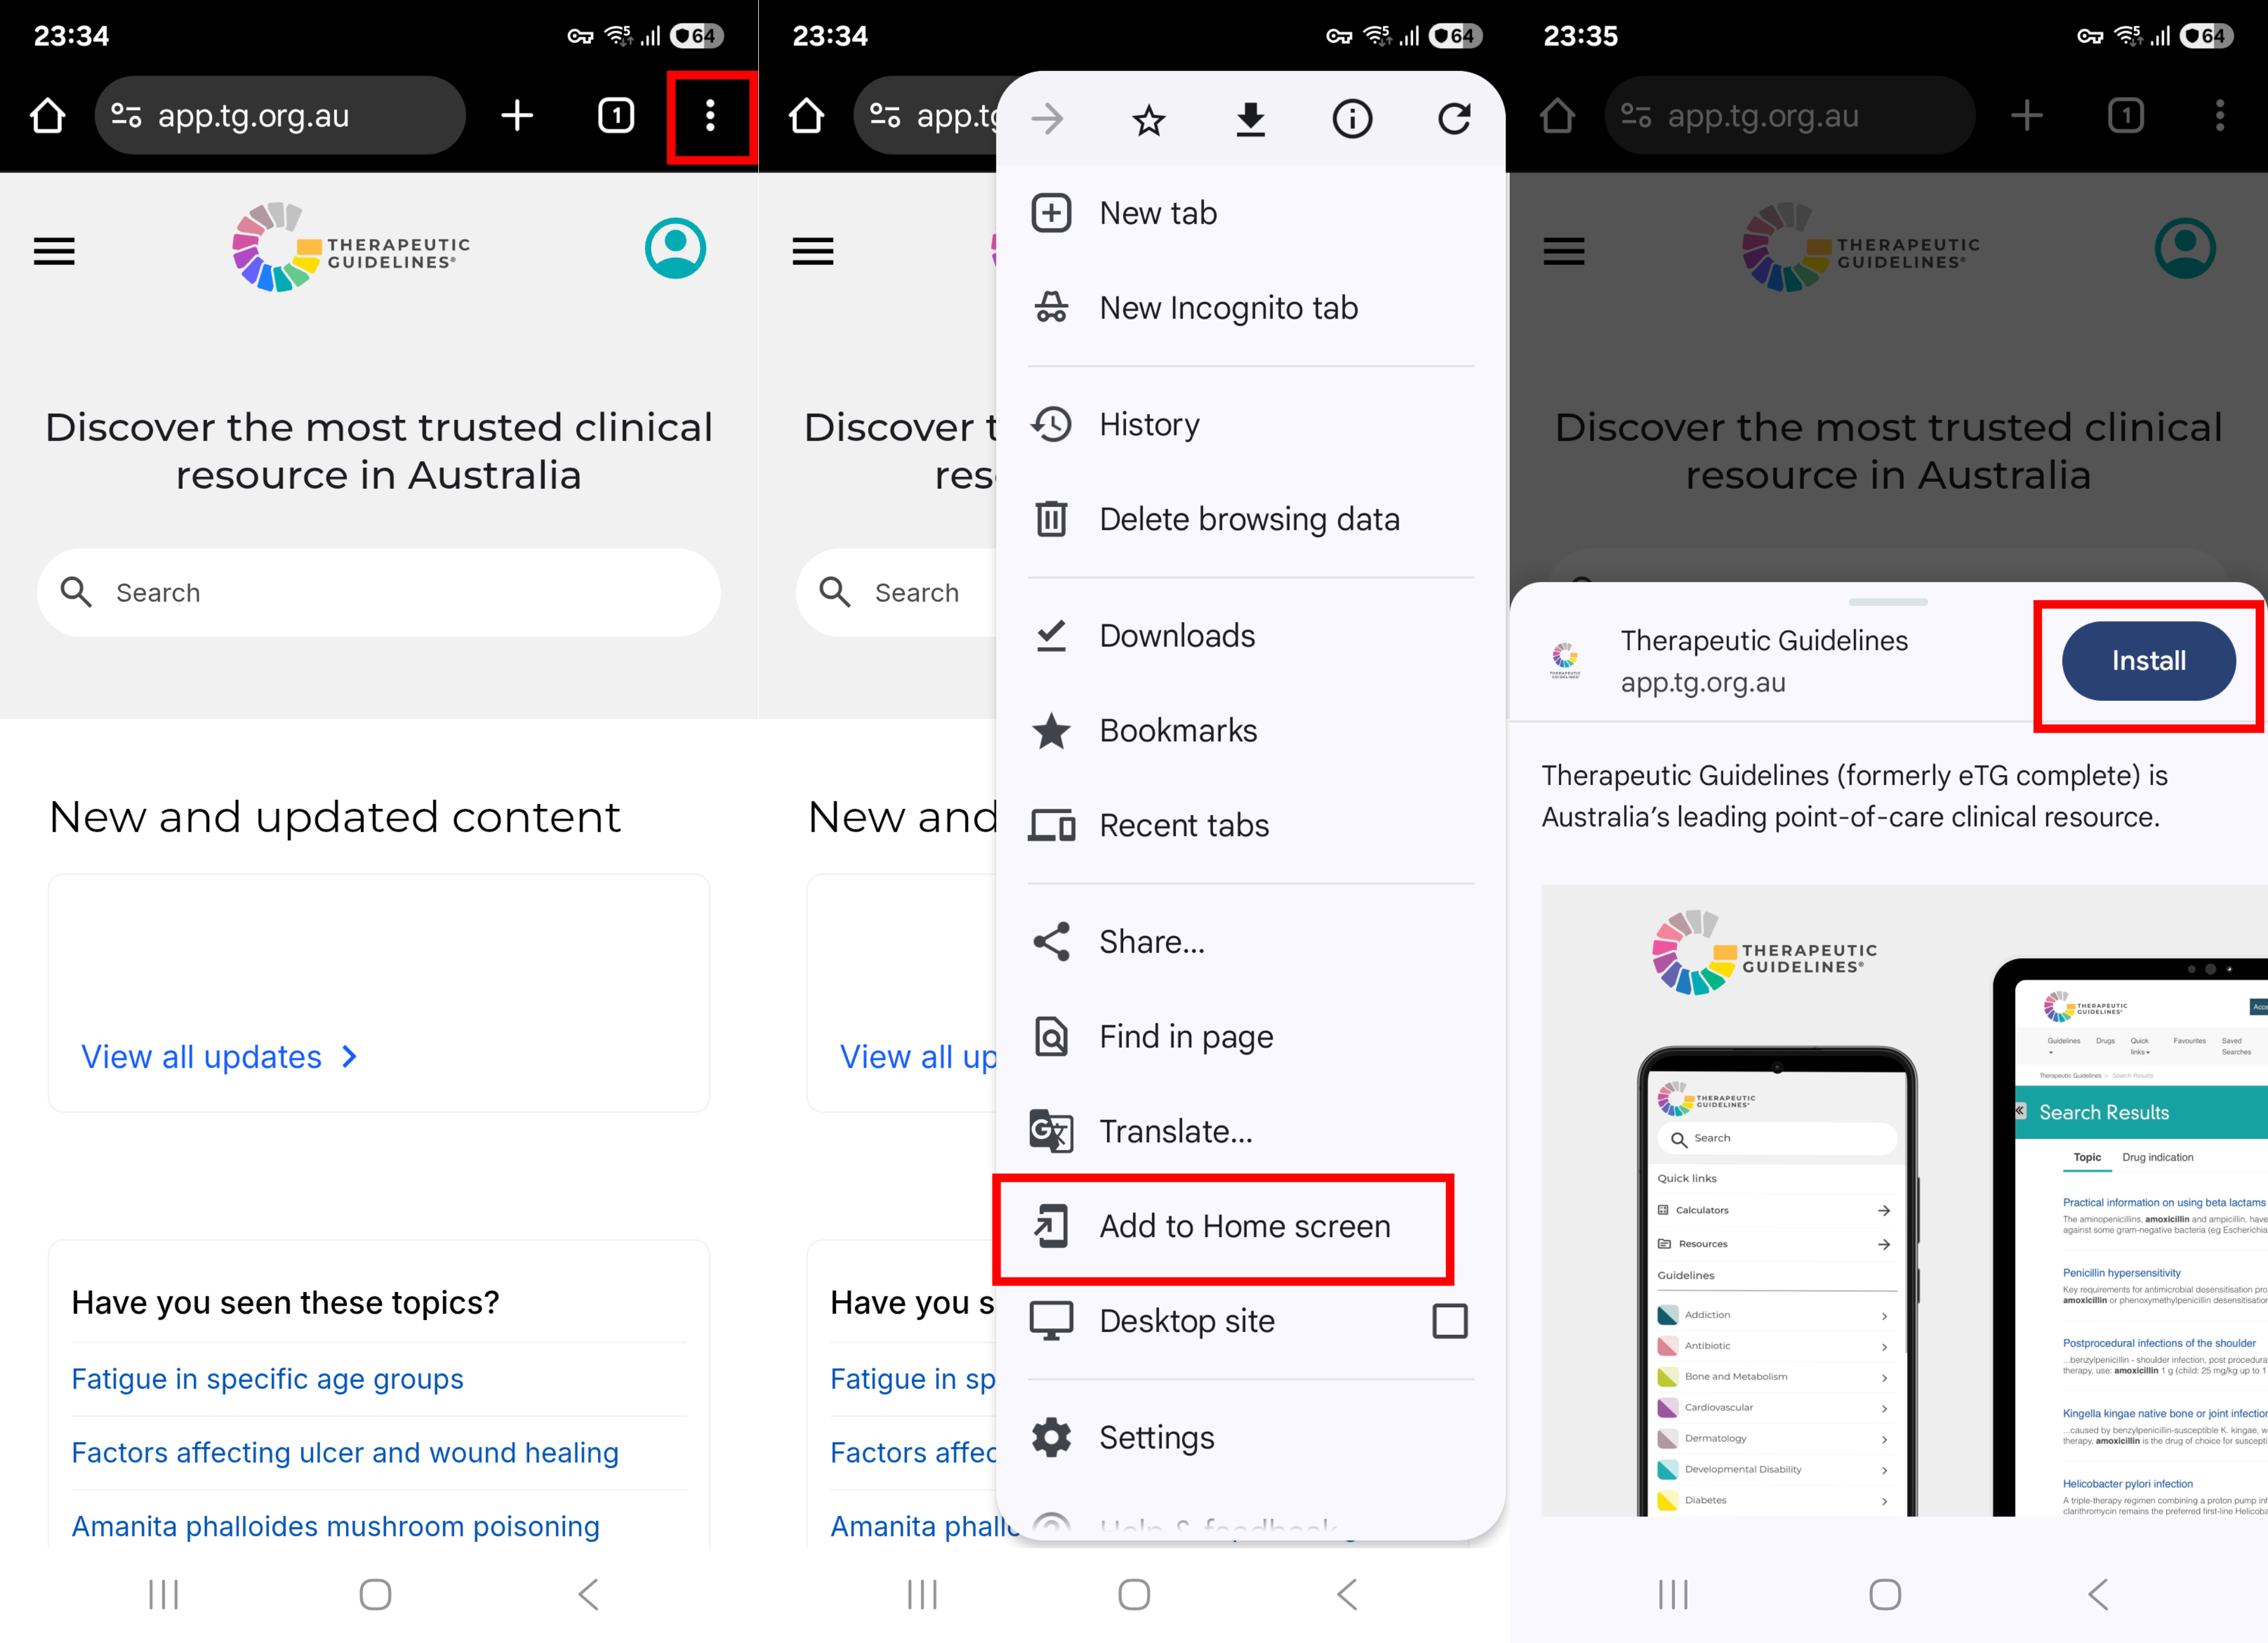Tap Android home button on first screen
The image size is (2268, 1643).
pos(375,1594)
